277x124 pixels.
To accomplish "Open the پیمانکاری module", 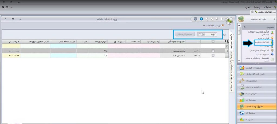I will (257, 113).
